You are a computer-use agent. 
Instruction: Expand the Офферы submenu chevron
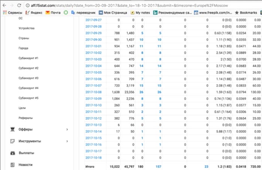[67, 129]
